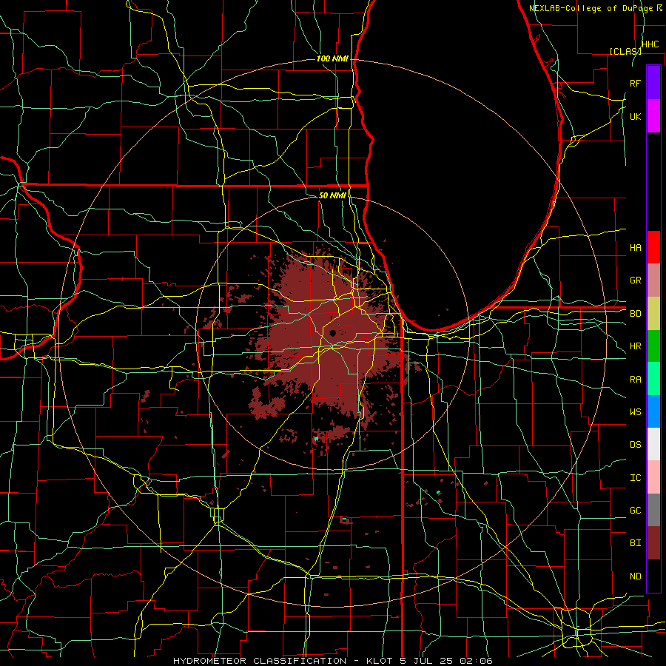Click the 50 NMI range ring label
The image size is (666, 666).
pyautogui.click(x=332, y=195)
